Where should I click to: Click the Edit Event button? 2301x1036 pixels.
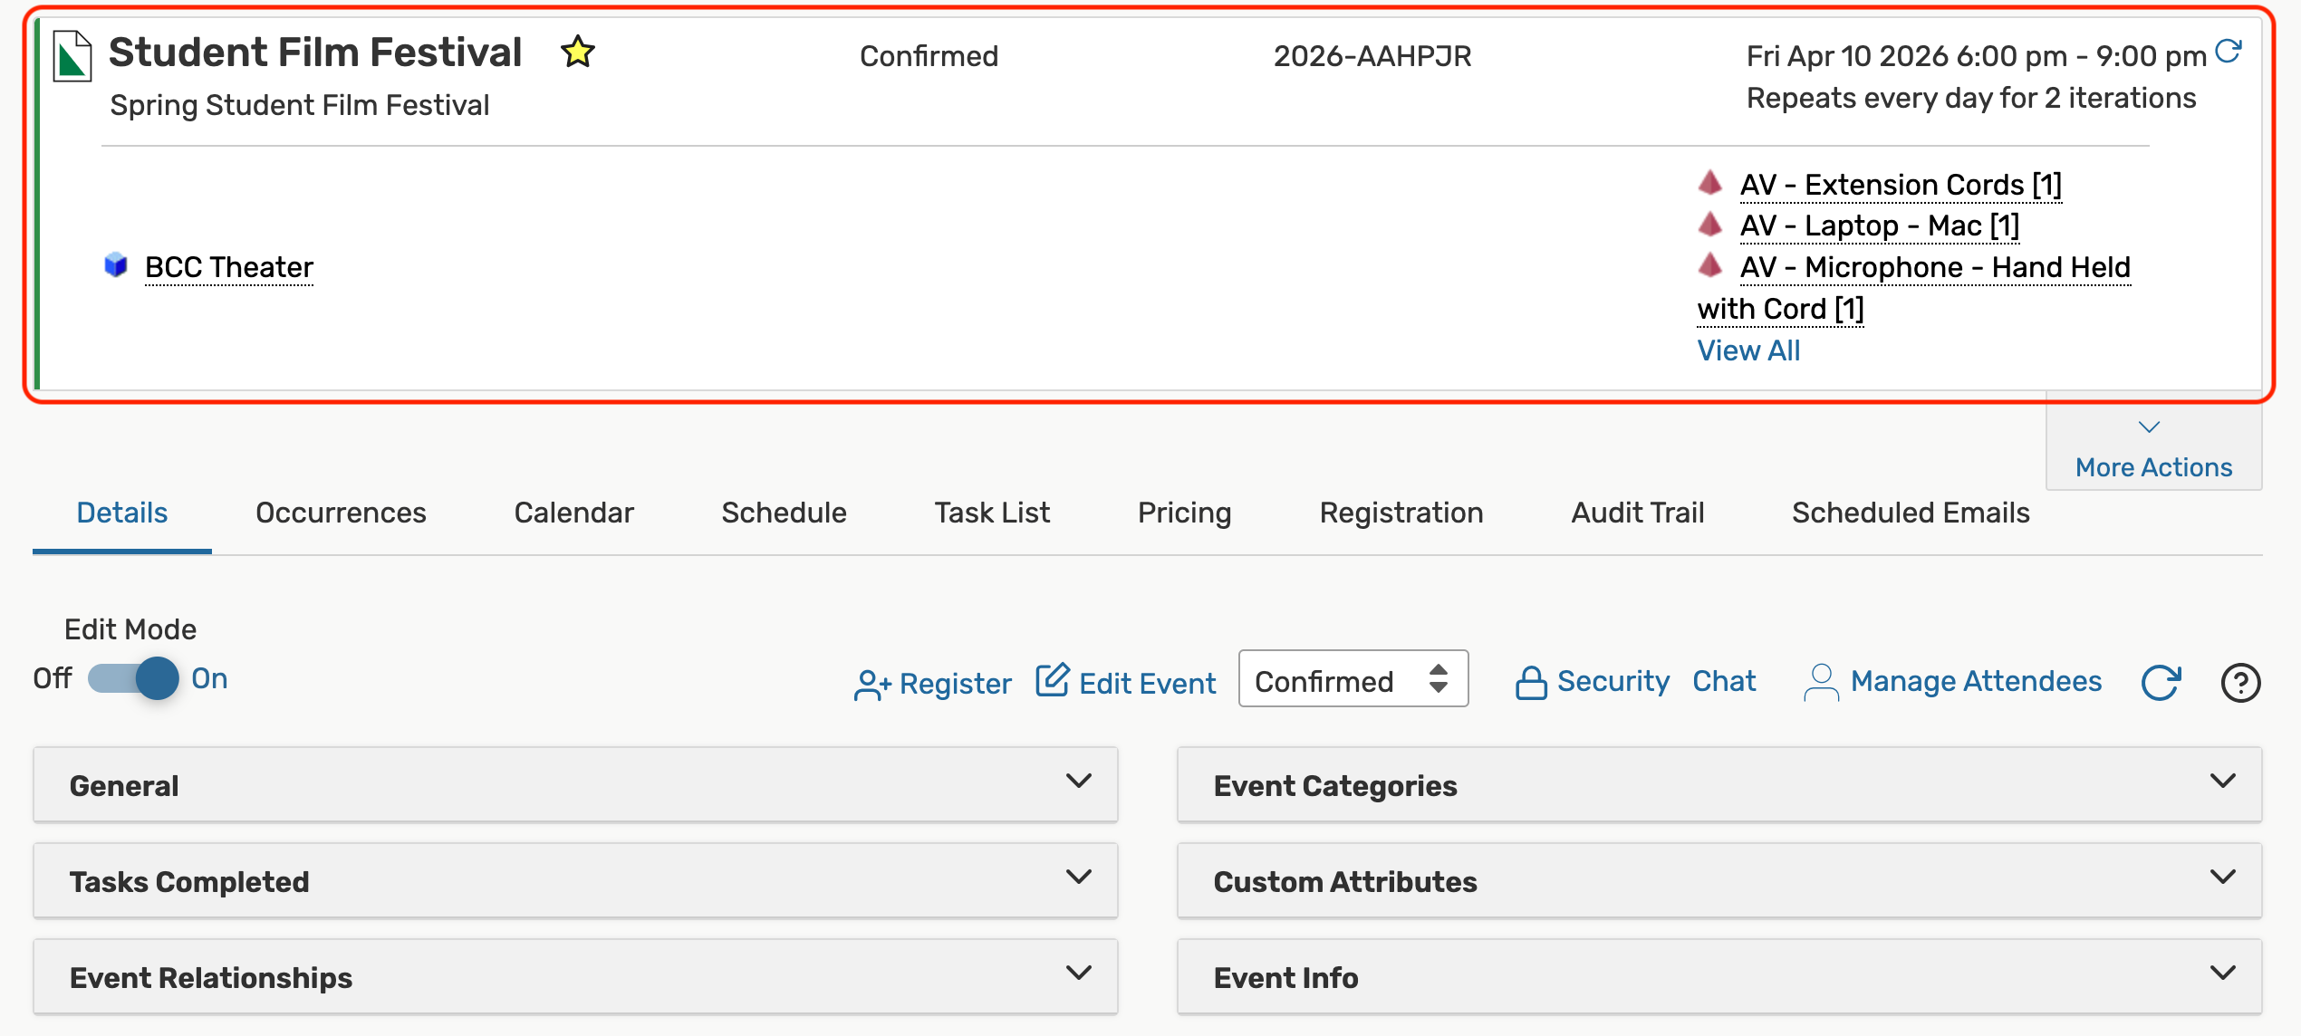[1127, 683]
